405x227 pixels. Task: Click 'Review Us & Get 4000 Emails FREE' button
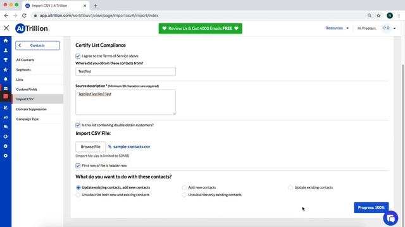pyautogui.click(x=201, y=28)
